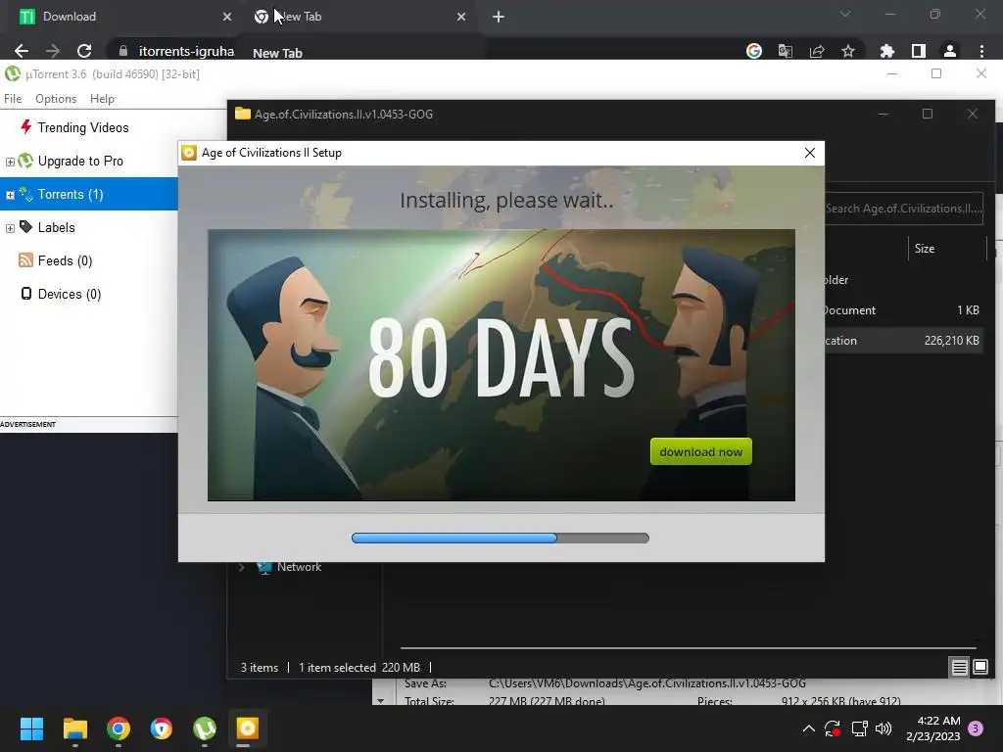
Task: Click the installation progress bar
Action: (501, 539)
